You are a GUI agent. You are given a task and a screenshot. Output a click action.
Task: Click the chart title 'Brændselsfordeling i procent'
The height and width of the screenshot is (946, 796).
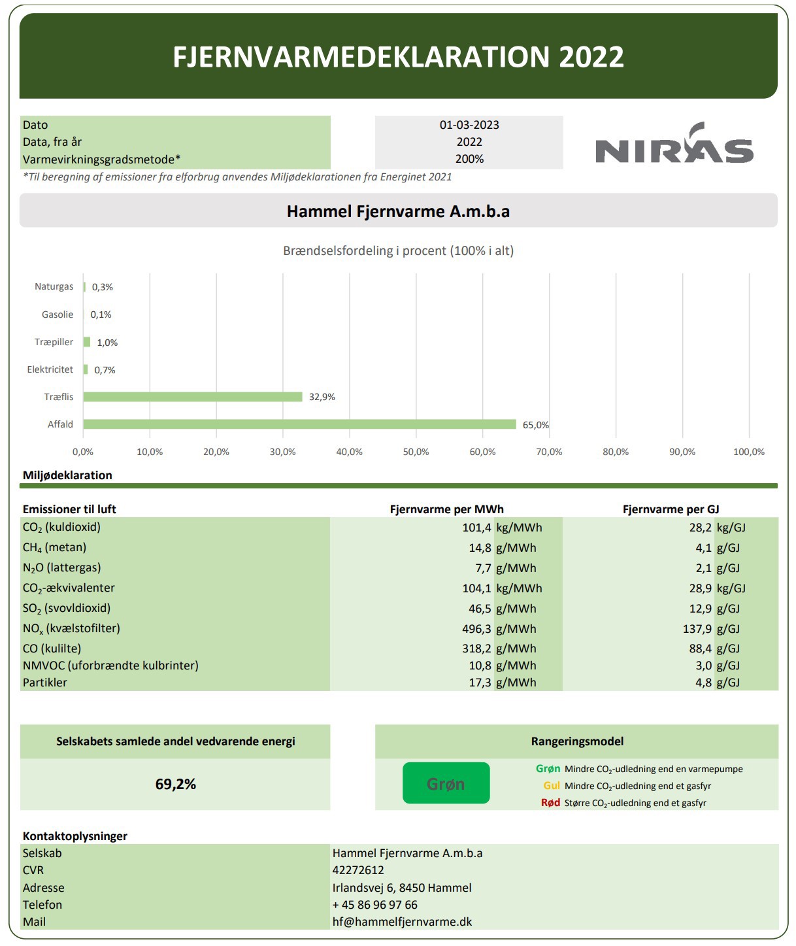(x=398, y=250)
